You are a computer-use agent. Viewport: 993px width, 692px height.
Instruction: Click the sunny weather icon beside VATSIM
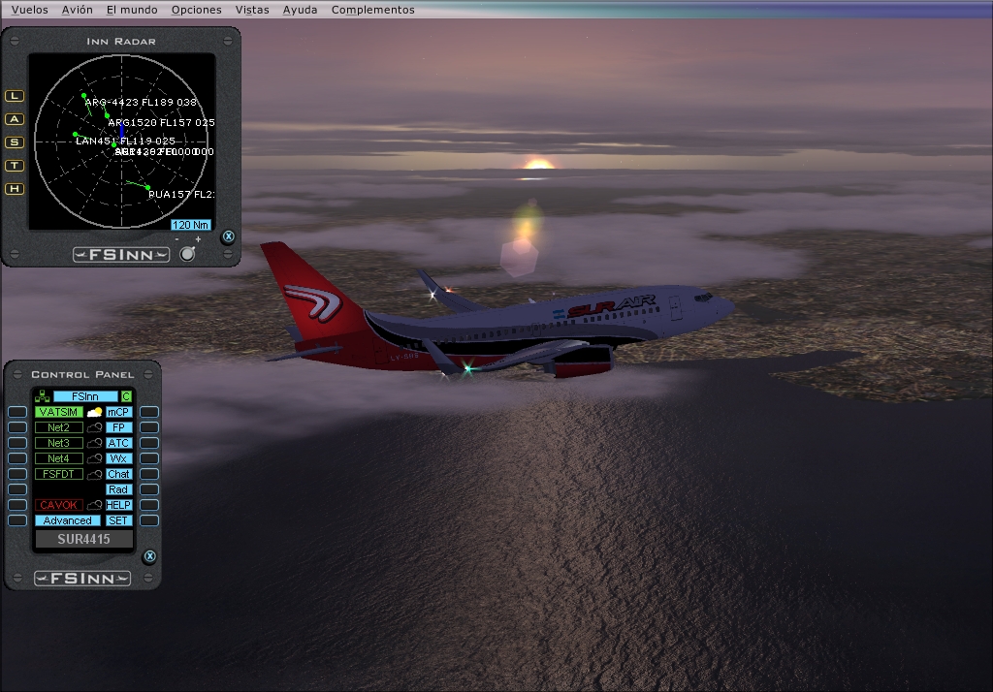click(x=94, y=412)
